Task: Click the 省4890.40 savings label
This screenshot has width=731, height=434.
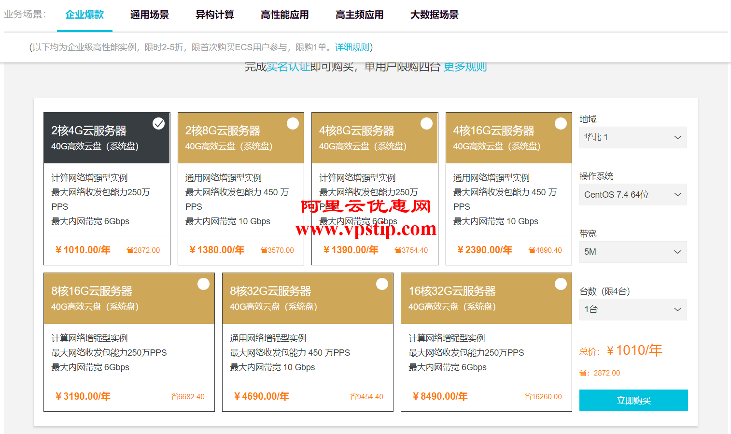Action: pos(545,250)
